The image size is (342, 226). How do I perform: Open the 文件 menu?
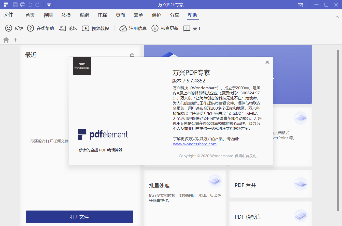[x=8, y=15]
